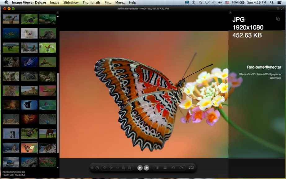The width and height of the screenshot is (286, 179).
Task: Open the Slideshow menu
Action: click(71, 2)
